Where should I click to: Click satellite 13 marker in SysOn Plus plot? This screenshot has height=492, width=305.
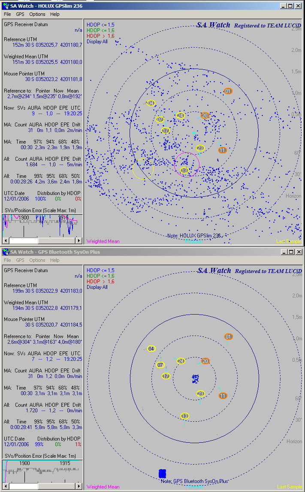pos(185,416)
